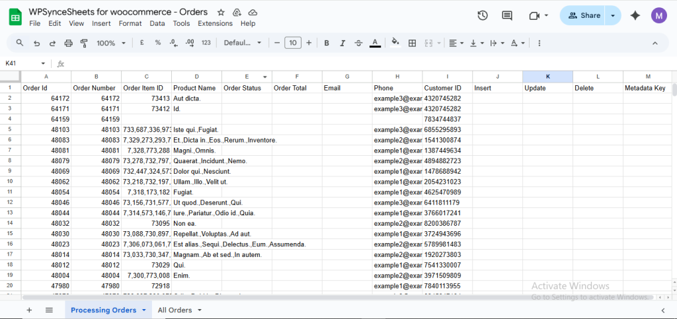Open more number formats 123

[206, 43]
